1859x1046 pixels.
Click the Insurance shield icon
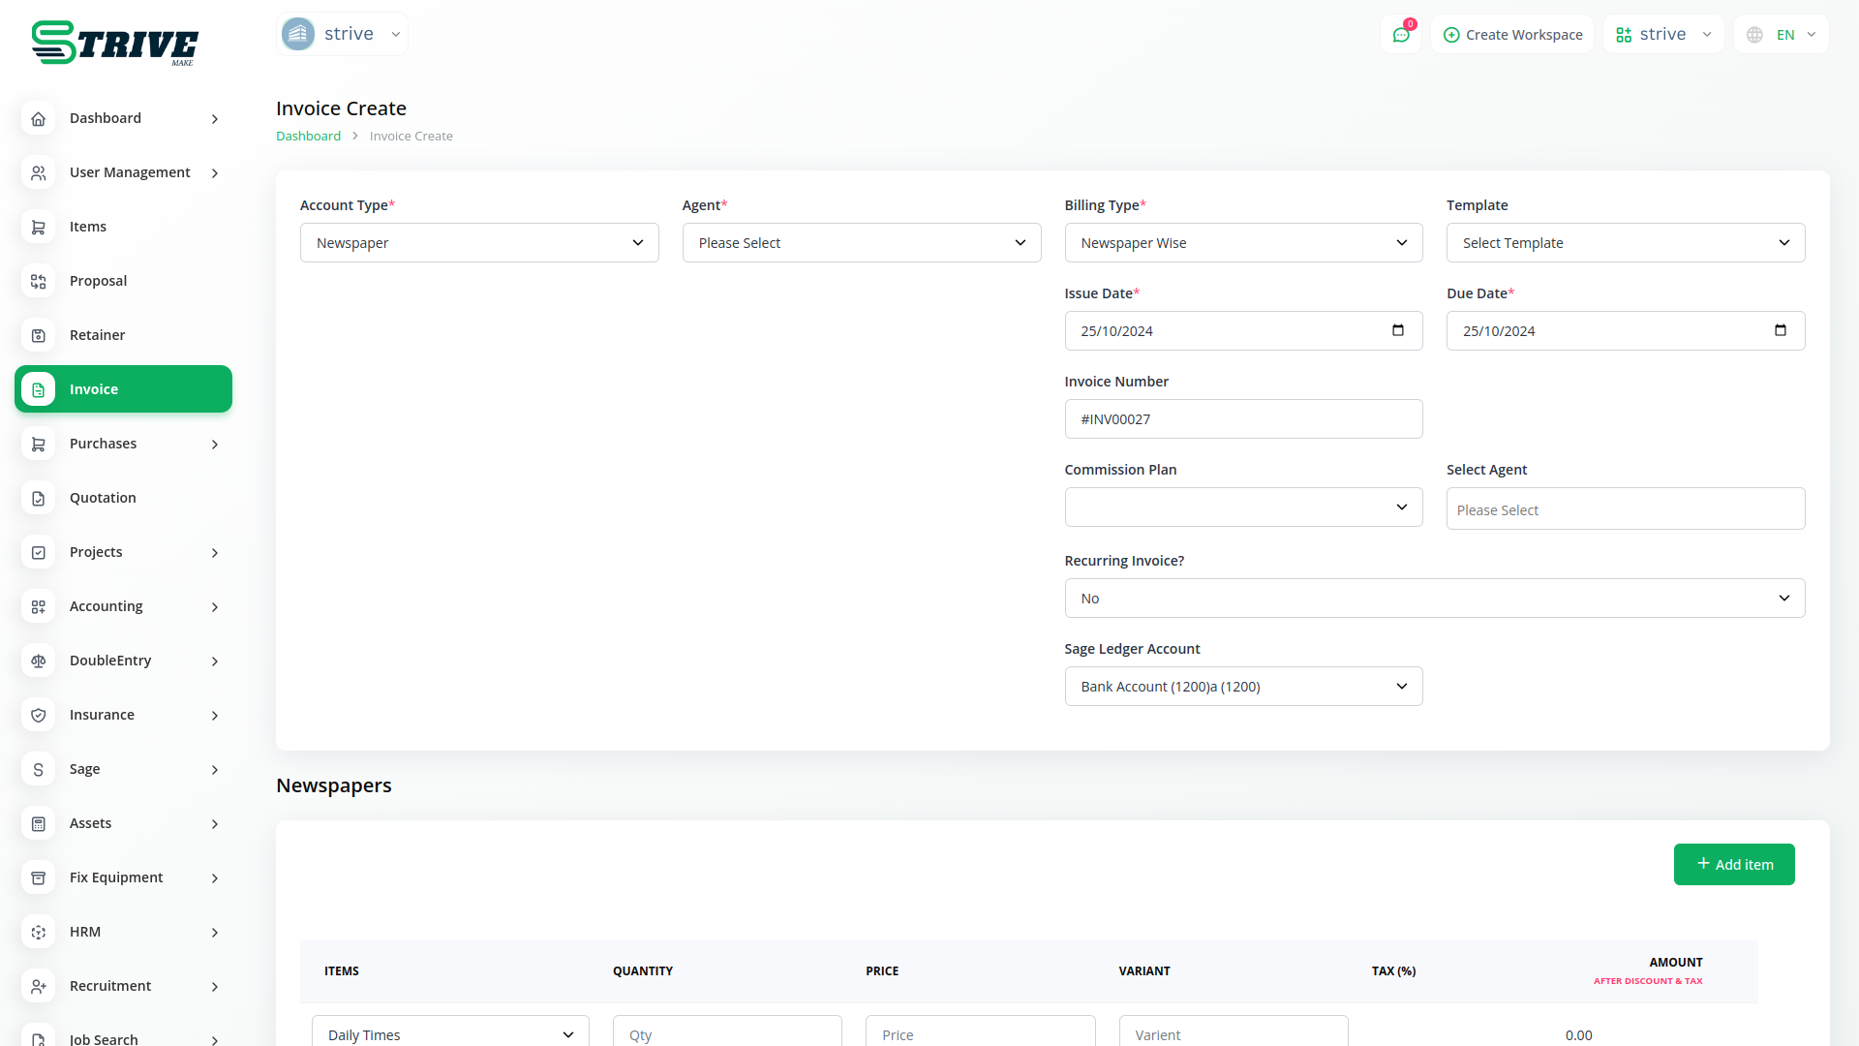pos(39,715)
